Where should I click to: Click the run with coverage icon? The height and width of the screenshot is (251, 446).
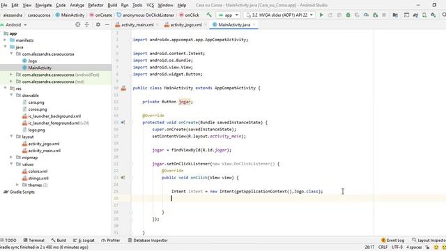tap(357, 15)
